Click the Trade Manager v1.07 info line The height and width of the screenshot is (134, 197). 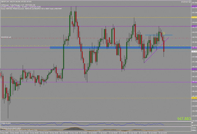[x=18, y=5]
